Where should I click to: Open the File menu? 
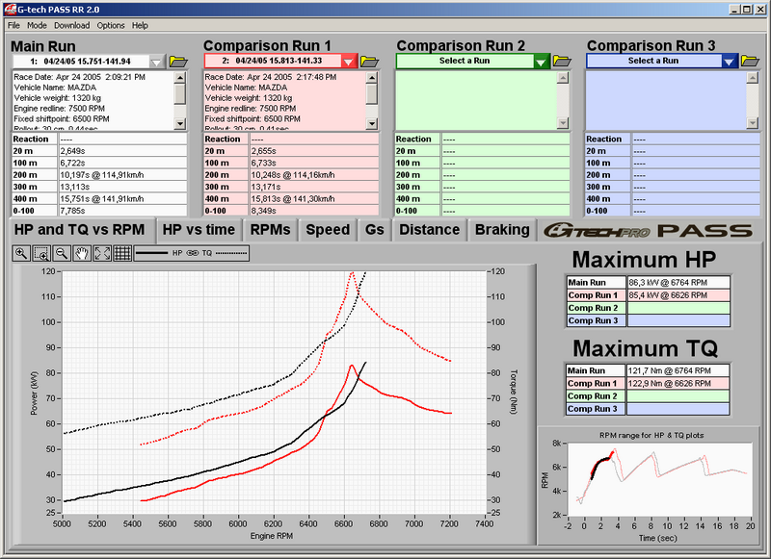pyautogui.click(x=13, y=26)
